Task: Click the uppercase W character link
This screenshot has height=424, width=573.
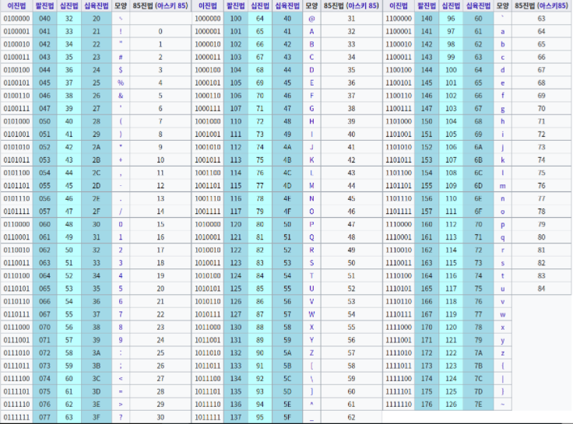Action: tap(311, 314)
